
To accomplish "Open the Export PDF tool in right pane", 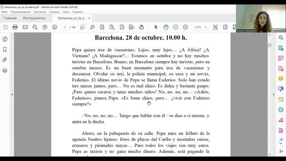I will (281, 48).
